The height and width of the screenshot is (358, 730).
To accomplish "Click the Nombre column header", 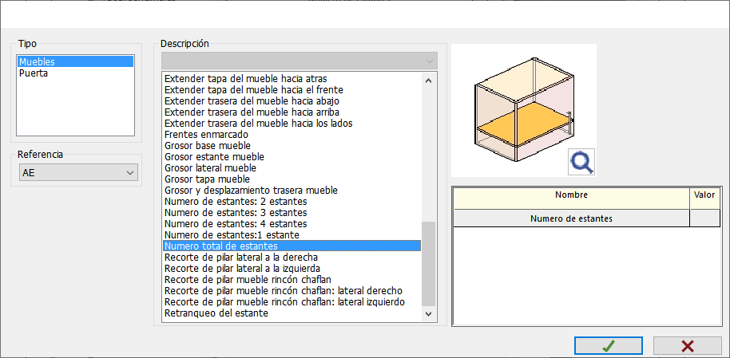I will point(571,199).
